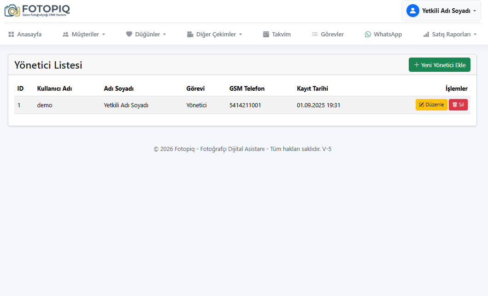Open the Takvim menu item
Image resolution: width=488 pixels, height=296 pixels.
click(281, 34)
